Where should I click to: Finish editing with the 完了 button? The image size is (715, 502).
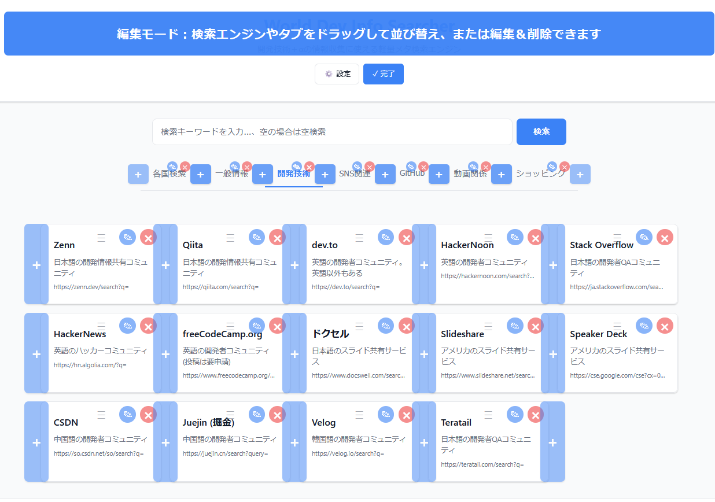pyautogui.click(x=384, y=74)
